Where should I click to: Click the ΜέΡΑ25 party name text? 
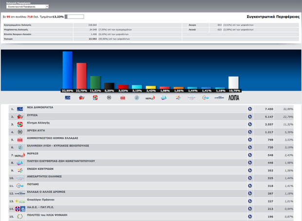pos(33,154)
